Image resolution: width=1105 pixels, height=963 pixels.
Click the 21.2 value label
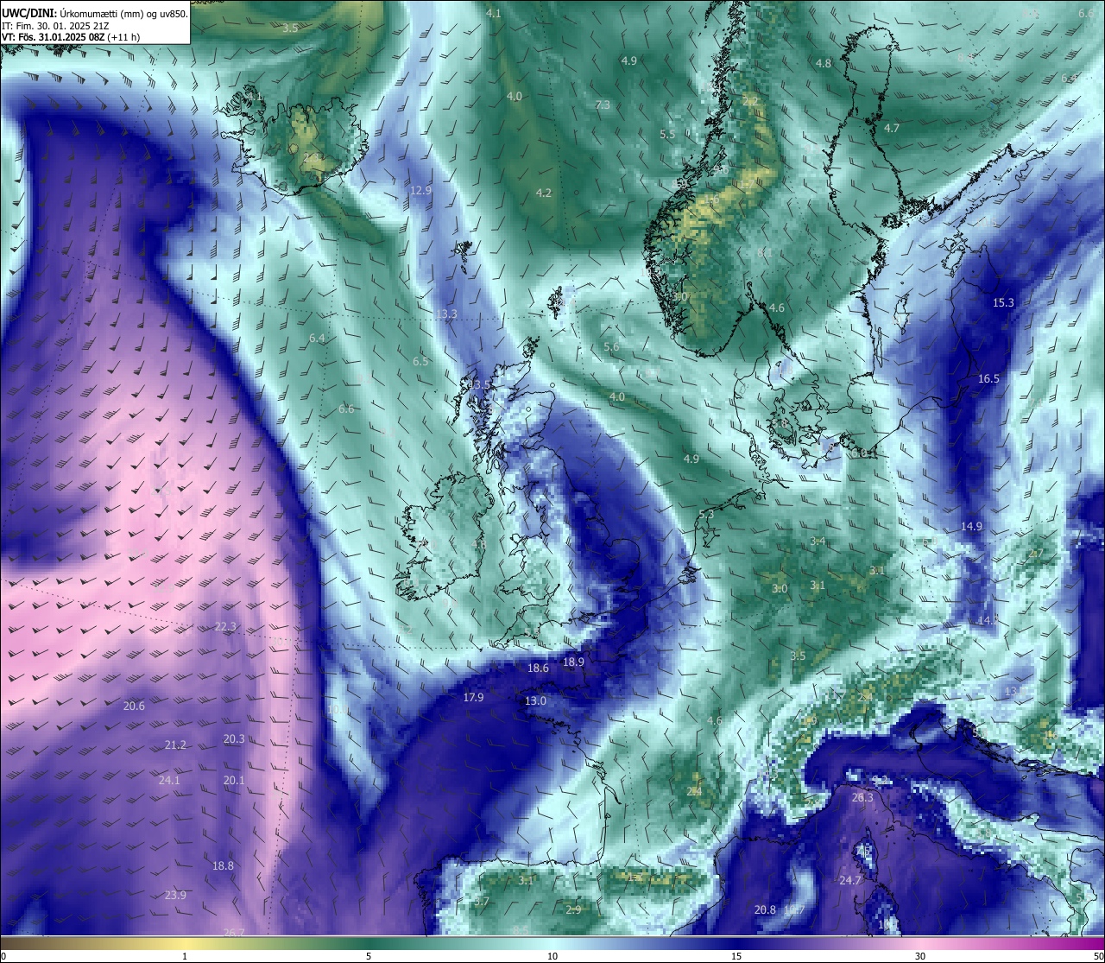click(x=175, y=744)
